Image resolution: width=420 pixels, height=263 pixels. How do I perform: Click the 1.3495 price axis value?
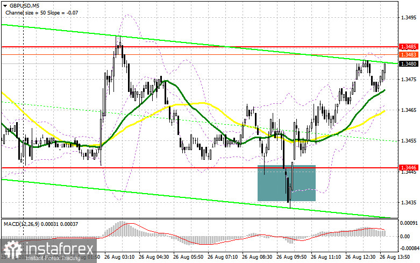[409, 18]
